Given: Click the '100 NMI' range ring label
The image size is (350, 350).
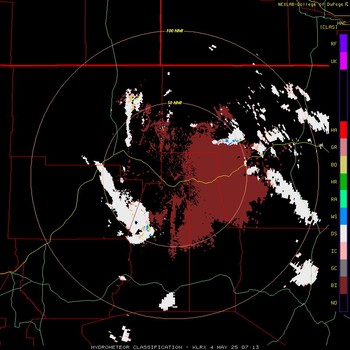Looking at the screenshot, I should (175, 31).
